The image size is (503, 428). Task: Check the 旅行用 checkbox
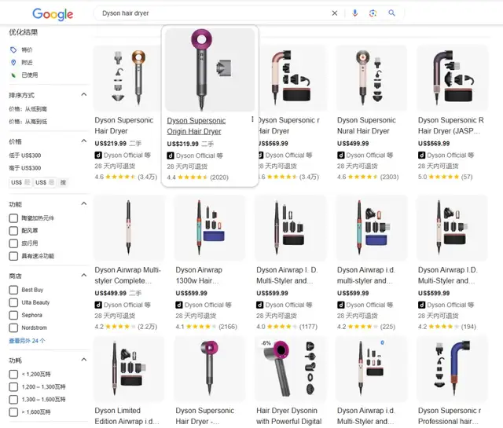(x=13, y=243)
